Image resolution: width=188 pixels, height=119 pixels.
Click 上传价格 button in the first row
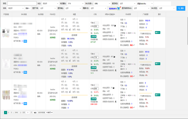(93, 36)
